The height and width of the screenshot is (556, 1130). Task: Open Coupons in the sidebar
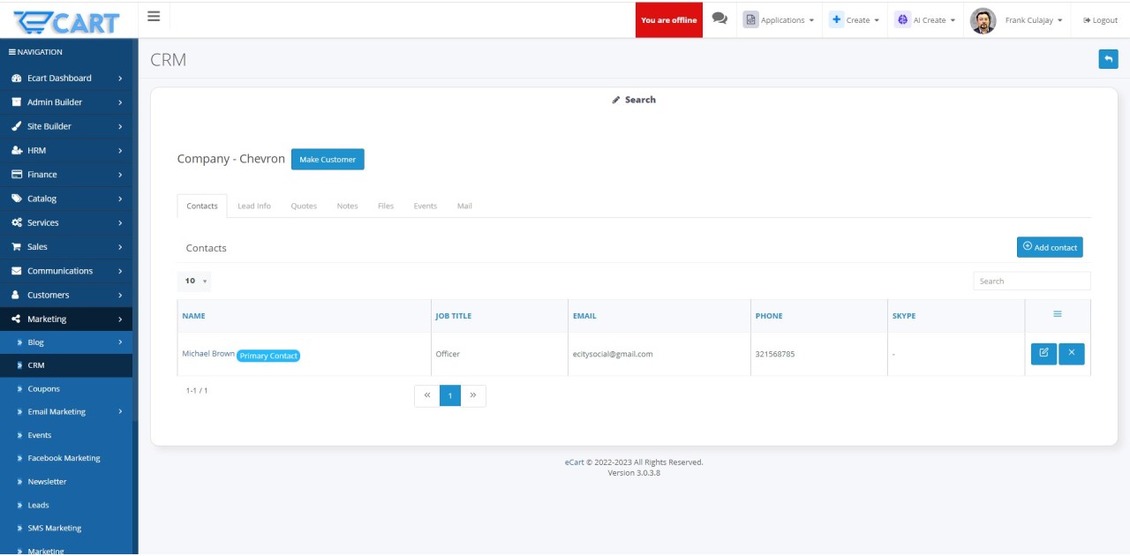[66, 389]
